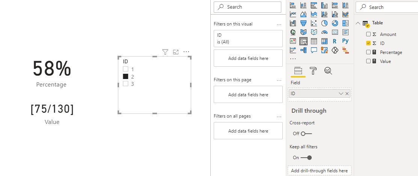
Task: Select the Area chart visual
Action: point(303,14)
